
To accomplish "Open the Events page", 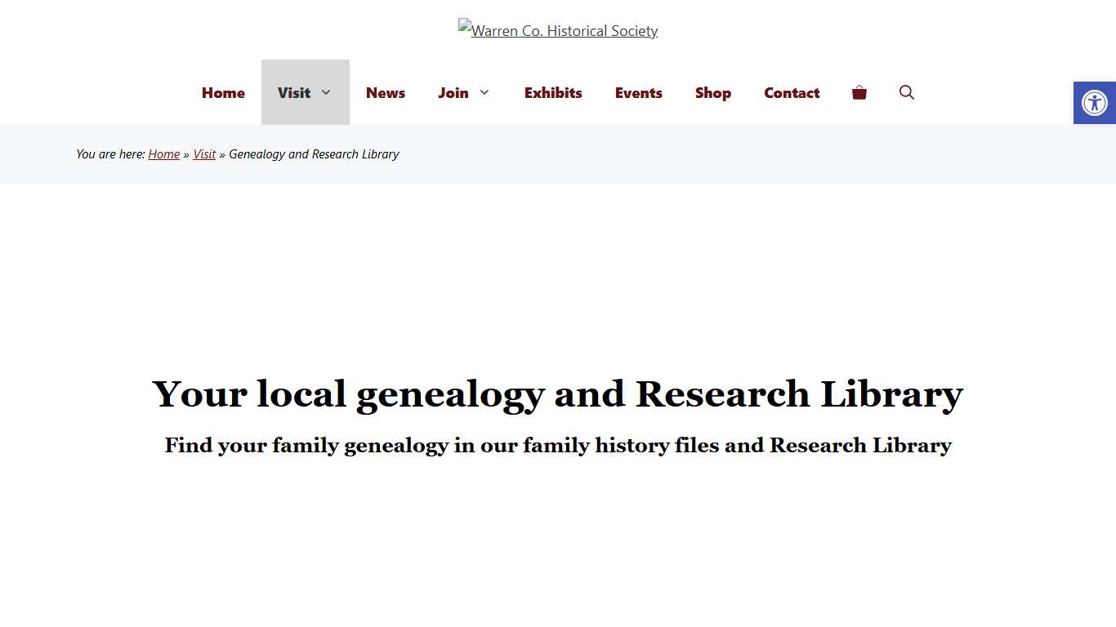I will pos(638,92).
